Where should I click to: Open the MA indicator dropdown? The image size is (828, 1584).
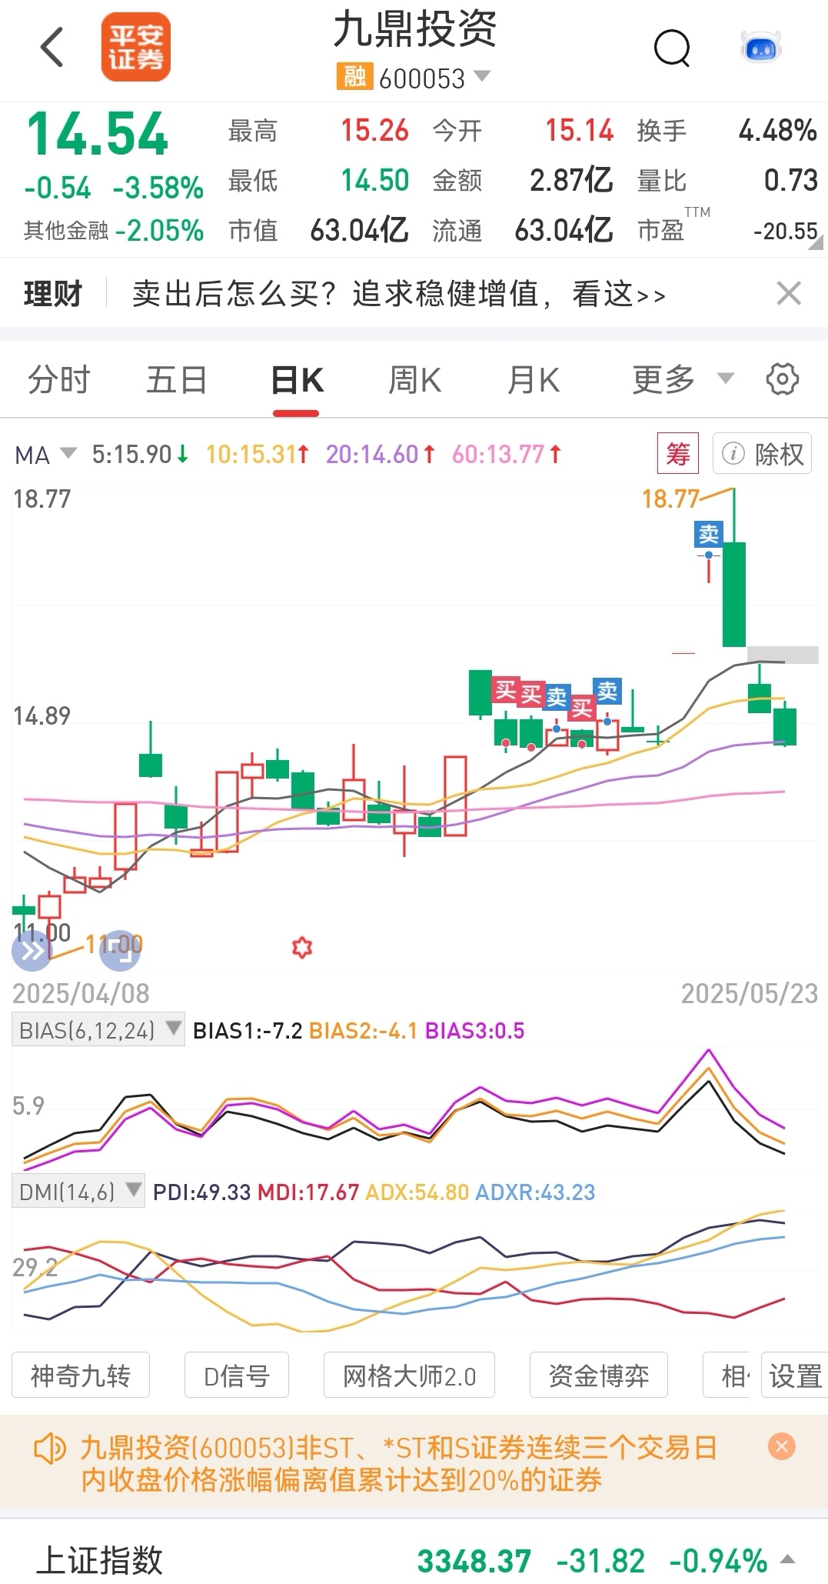[x=45, y=455]
